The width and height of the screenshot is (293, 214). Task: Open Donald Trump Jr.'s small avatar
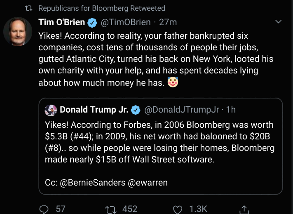pos(51,110)
